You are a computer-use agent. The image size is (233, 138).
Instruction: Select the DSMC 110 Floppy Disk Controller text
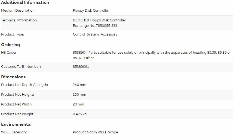pyautogui.click(x=99, y=20)
